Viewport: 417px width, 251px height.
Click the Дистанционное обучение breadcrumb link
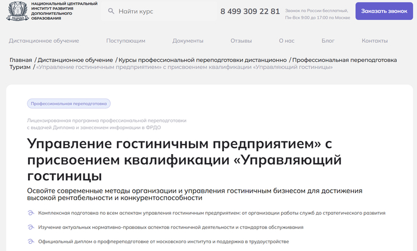coord(76,60)
